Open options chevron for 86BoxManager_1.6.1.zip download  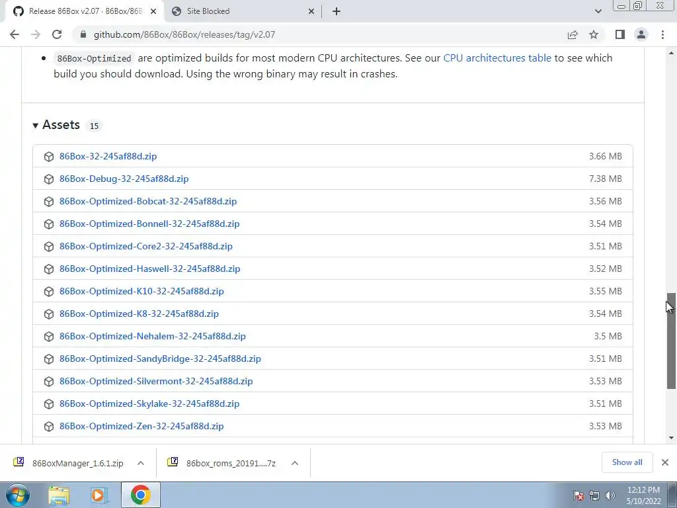click(x=141, y=463)
